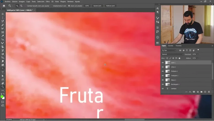Screen dimensions: 214x121
Task: Open the Opacidad slider arrow
Action: pyautogui.click(x=197, y=54)
